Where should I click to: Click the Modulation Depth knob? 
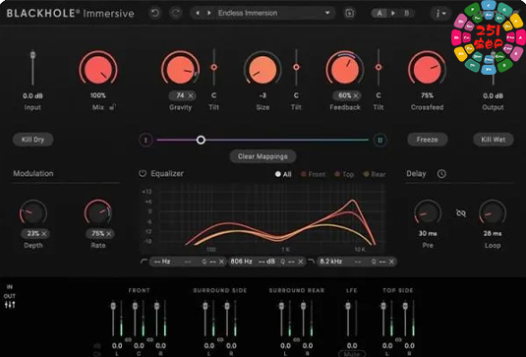[32, 212]
